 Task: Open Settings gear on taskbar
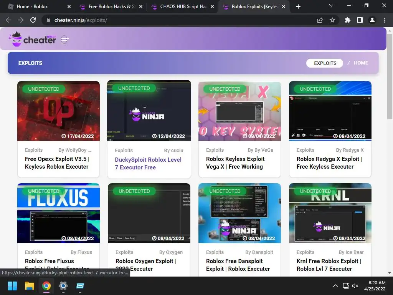pos(63,286)
